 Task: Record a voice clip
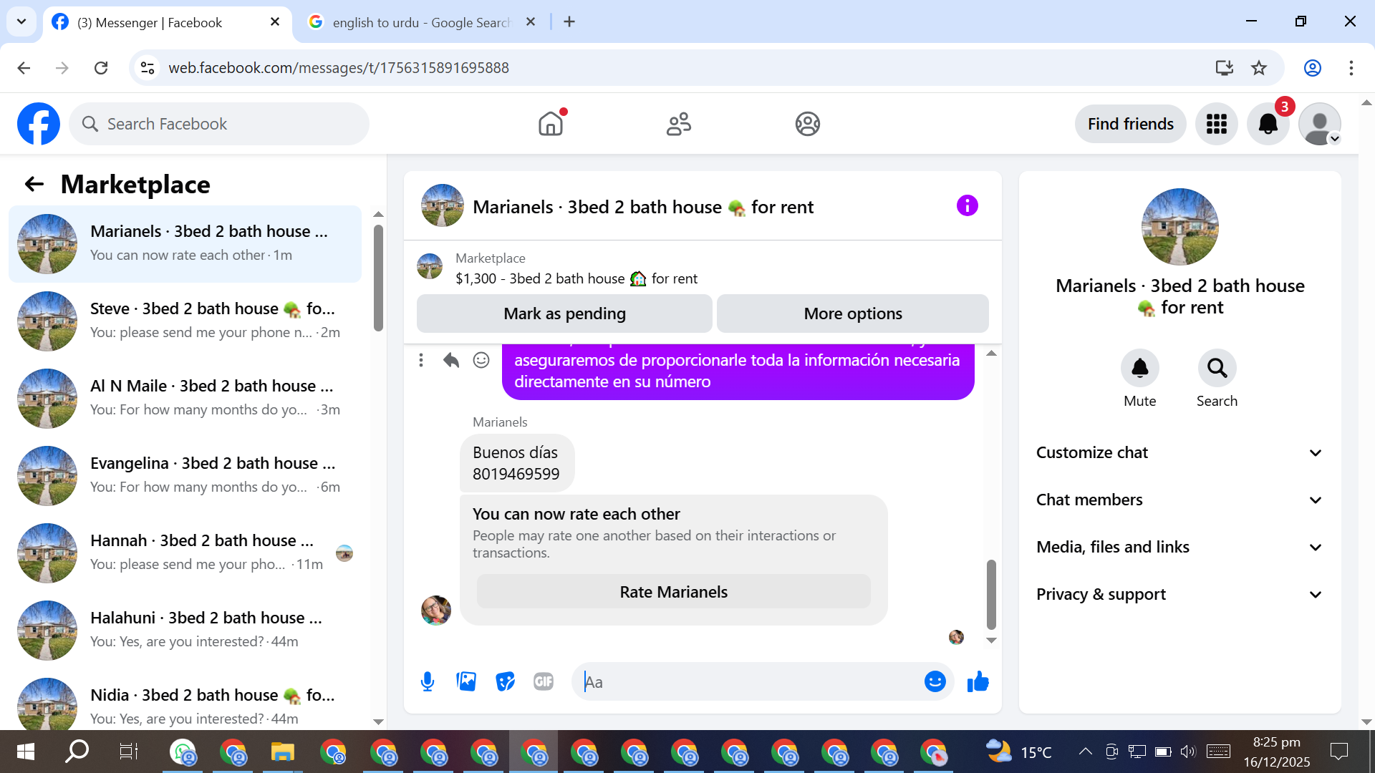pos(428,682)
